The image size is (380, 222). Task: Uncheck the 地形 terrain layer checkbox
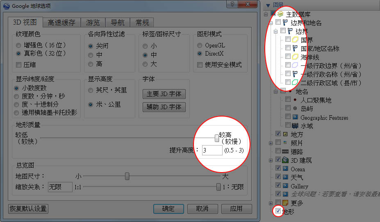tap(278, 211)
